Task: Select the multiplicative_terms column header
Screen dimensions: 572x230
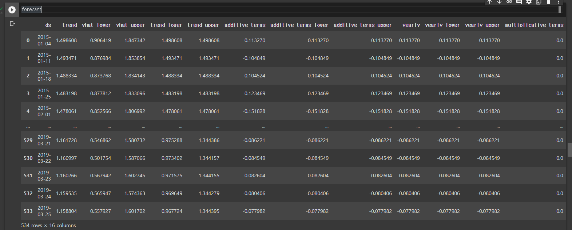Action: coord(534,25)
